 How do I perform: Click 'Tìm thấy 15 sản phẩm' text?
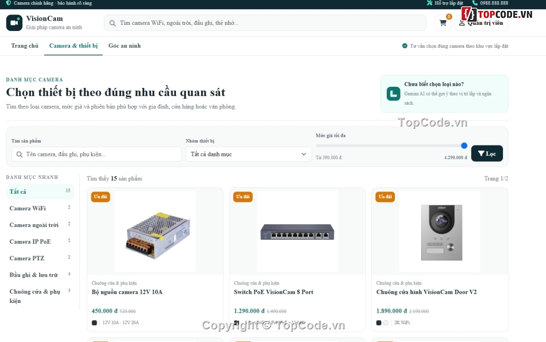click(x=114, y=179)
